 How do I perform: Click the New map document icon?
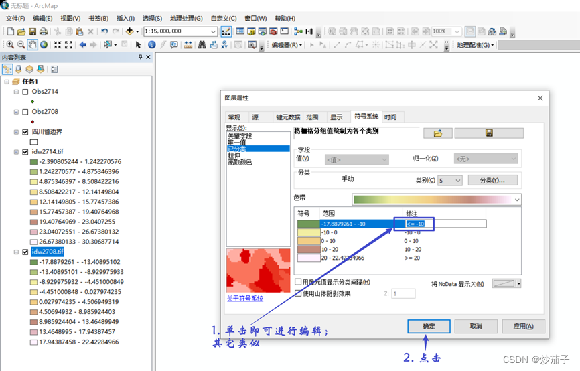11,32
